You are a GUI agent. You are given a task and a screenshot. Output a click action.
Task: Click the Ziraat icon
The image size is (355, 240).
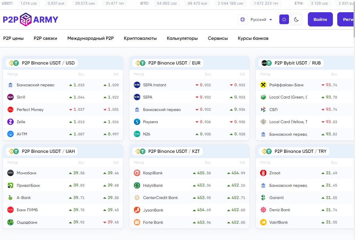(x=263, y=173)
